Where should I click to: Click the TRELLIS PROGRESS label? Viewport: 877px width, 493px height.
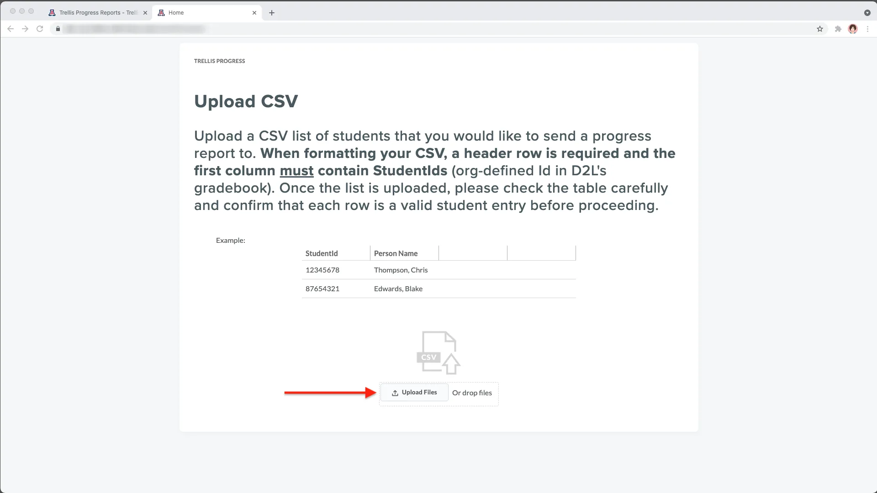tap(219, 61)
